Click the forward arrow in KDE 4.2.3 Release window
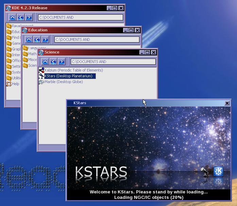Image resolution: width=237 pixels, height=206 pixels. pos(29,17)
